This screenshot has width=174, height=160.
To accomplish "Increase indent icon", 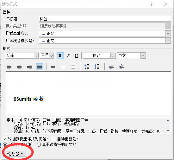I will click(x=121, y=67).
